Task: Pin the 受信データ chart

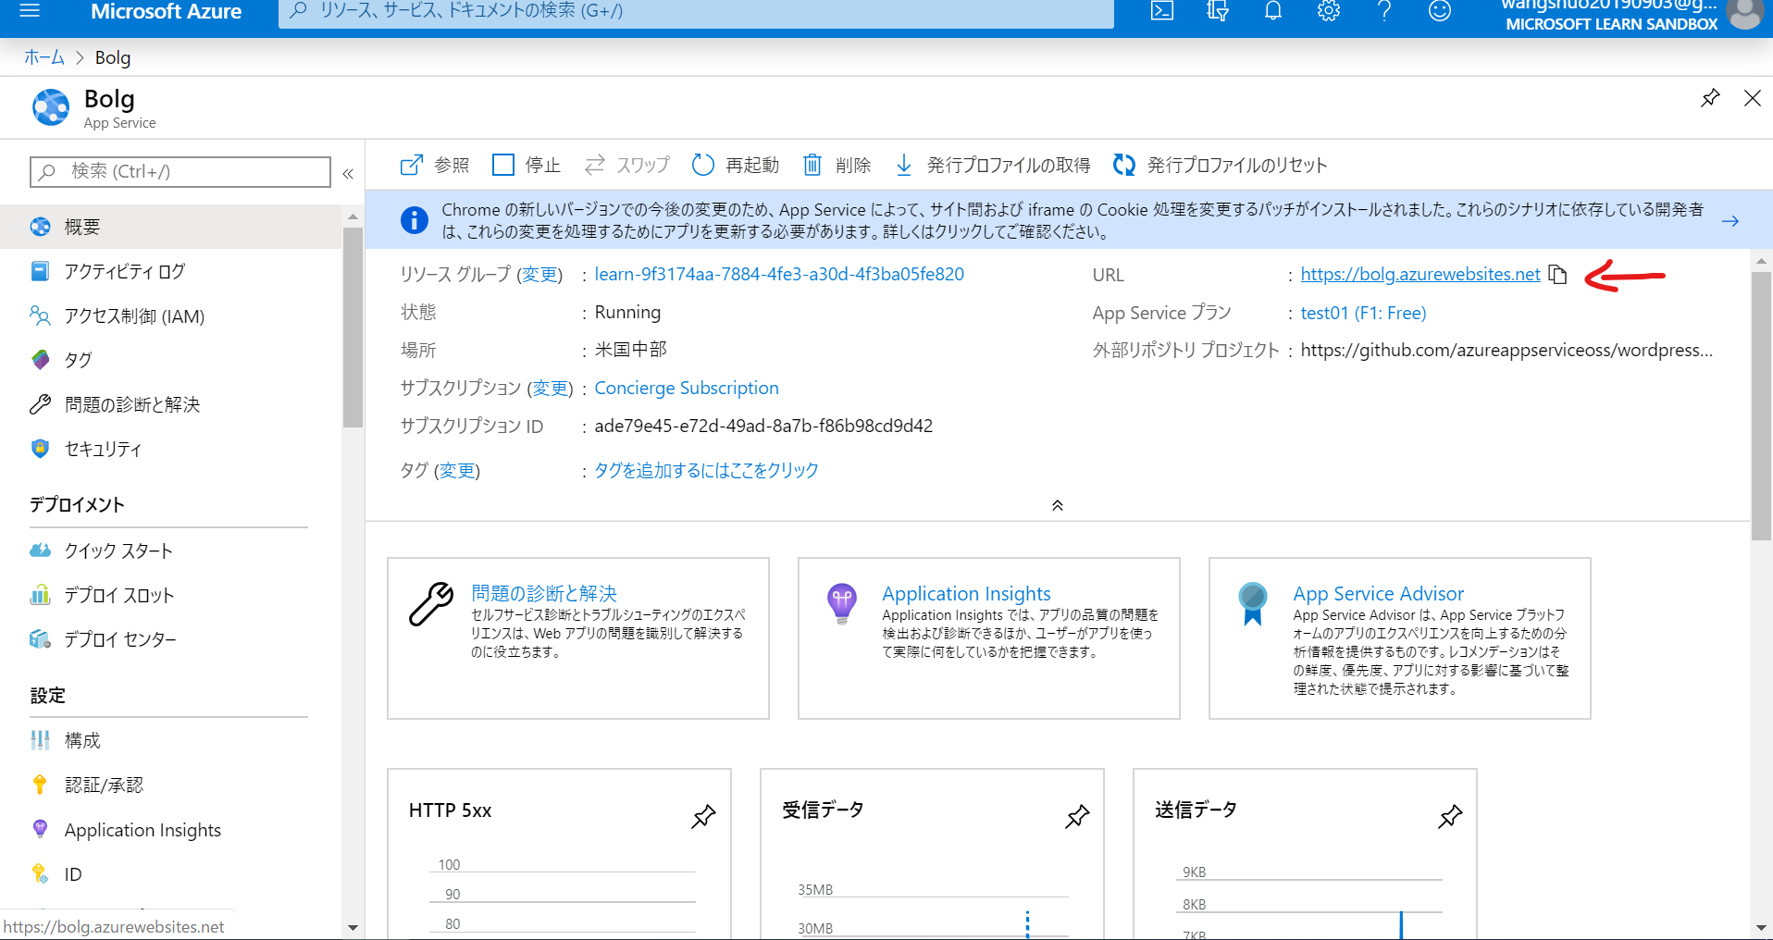Action: [1076, 817]
